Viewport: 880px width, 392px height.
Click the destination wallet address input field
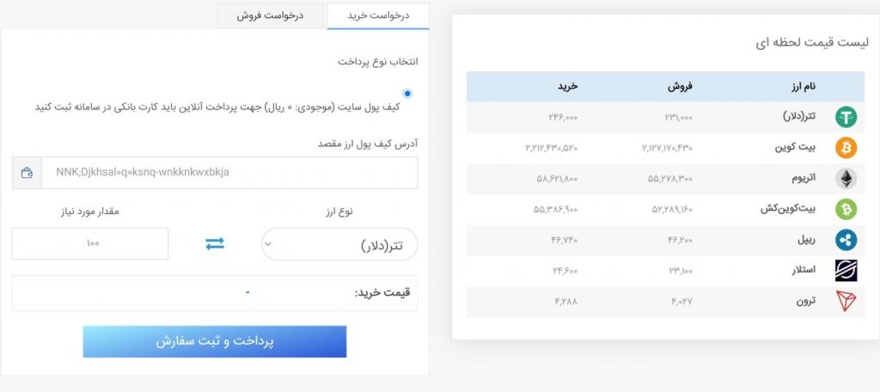point(229,173)
